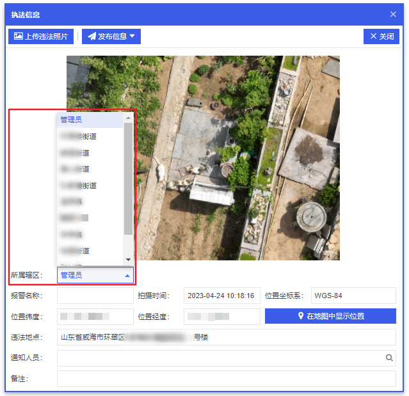Focus the 报警名称 input field
Image resolution: width=409 pixels, height=396 pixels.
point(95,296)
